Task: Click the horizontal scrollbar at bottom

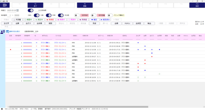Action: (79, 107)
